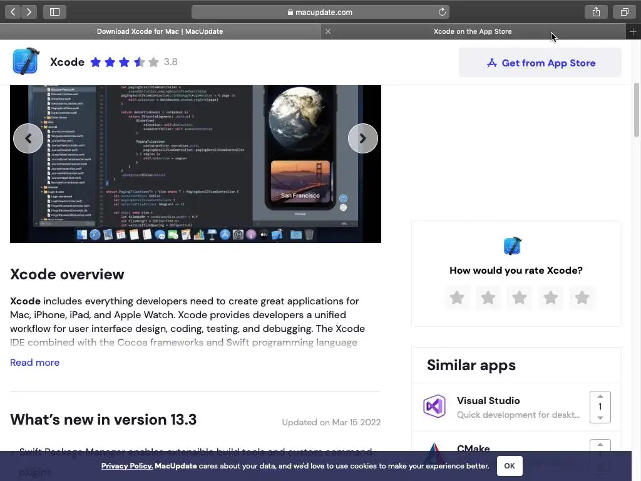Open the Share menu icon
The image size is (641, 481).
[x=596, y=12]
